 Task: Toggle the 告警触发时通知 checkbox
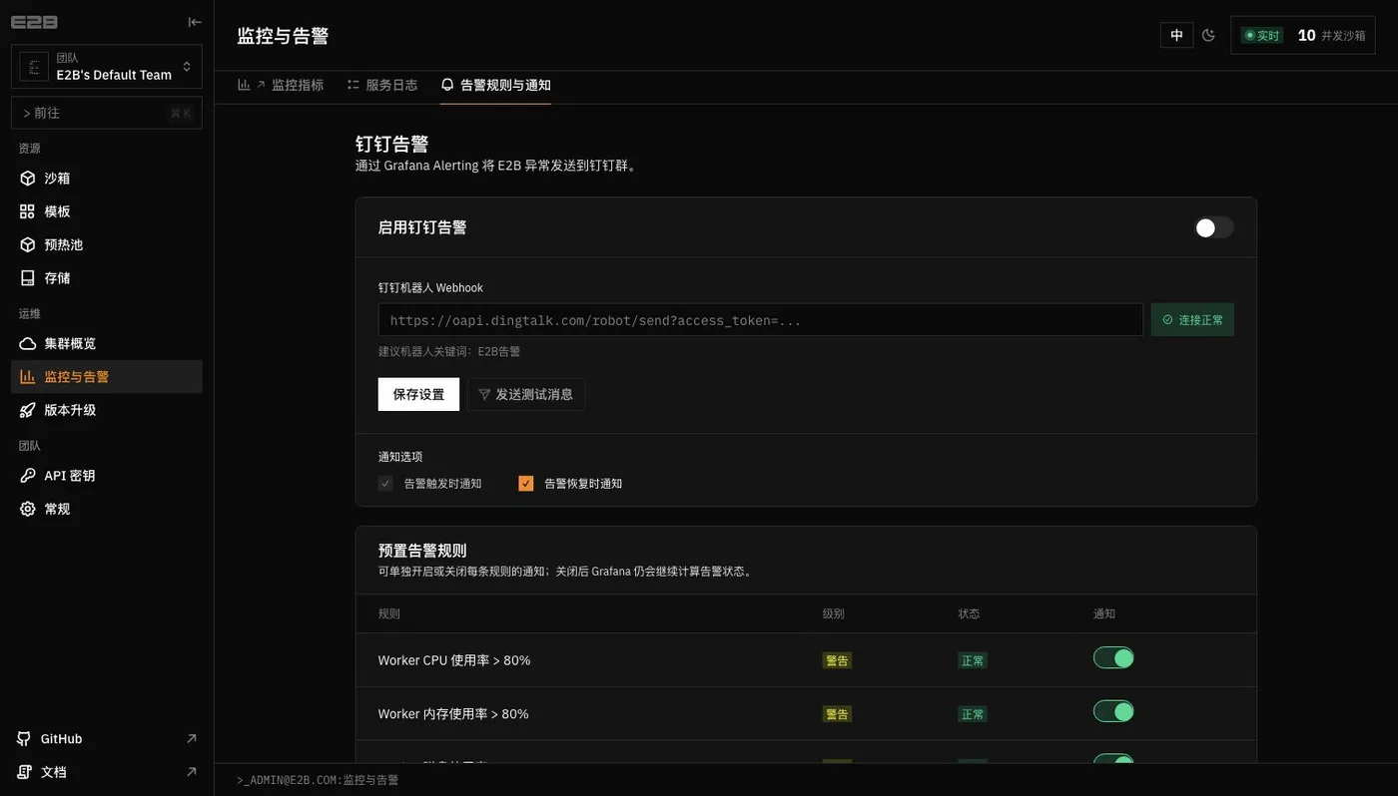385,484
